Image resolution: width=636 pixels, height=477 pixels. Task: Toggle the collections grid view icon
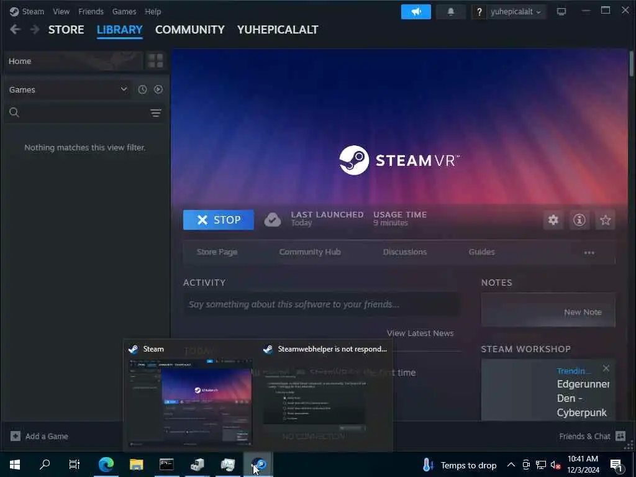(x=156, y=61)
